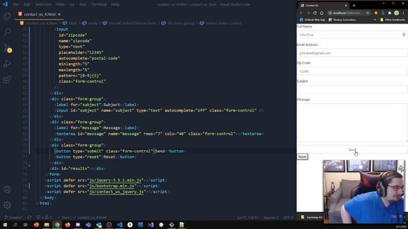
Task: Open the Terminal menu
Action: click(99, 4)
